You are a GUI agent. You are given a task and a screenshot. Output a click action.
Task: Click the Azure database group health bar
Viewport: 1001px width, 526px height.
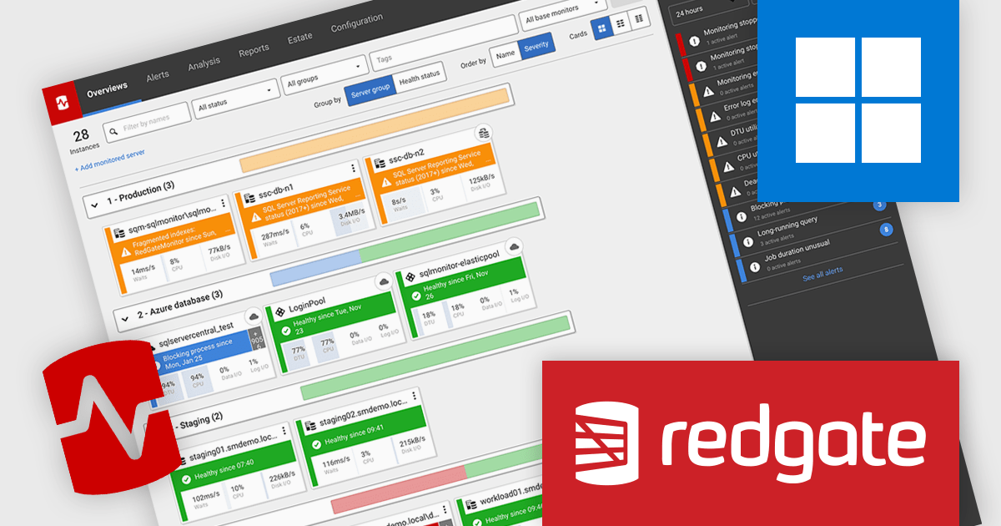(405, 244)
